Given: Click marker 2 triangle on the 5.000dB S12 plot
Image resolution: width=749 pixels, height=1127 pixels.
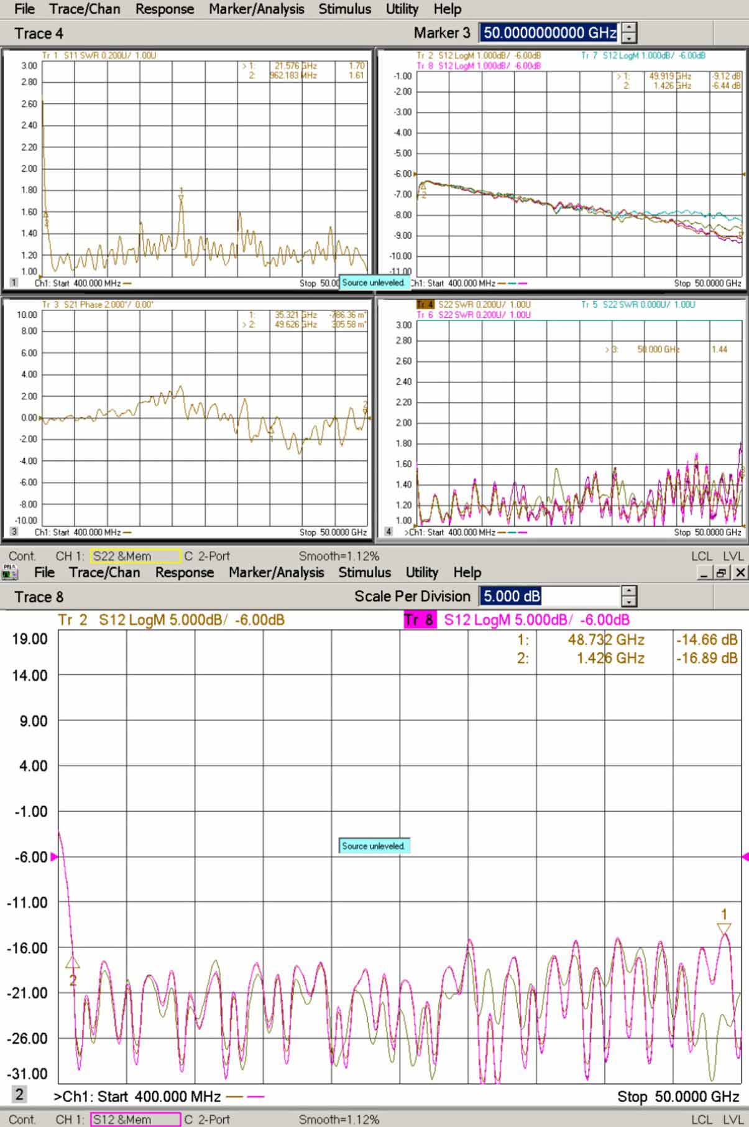Looking at the screenshot, I should [x=73, y=963].
